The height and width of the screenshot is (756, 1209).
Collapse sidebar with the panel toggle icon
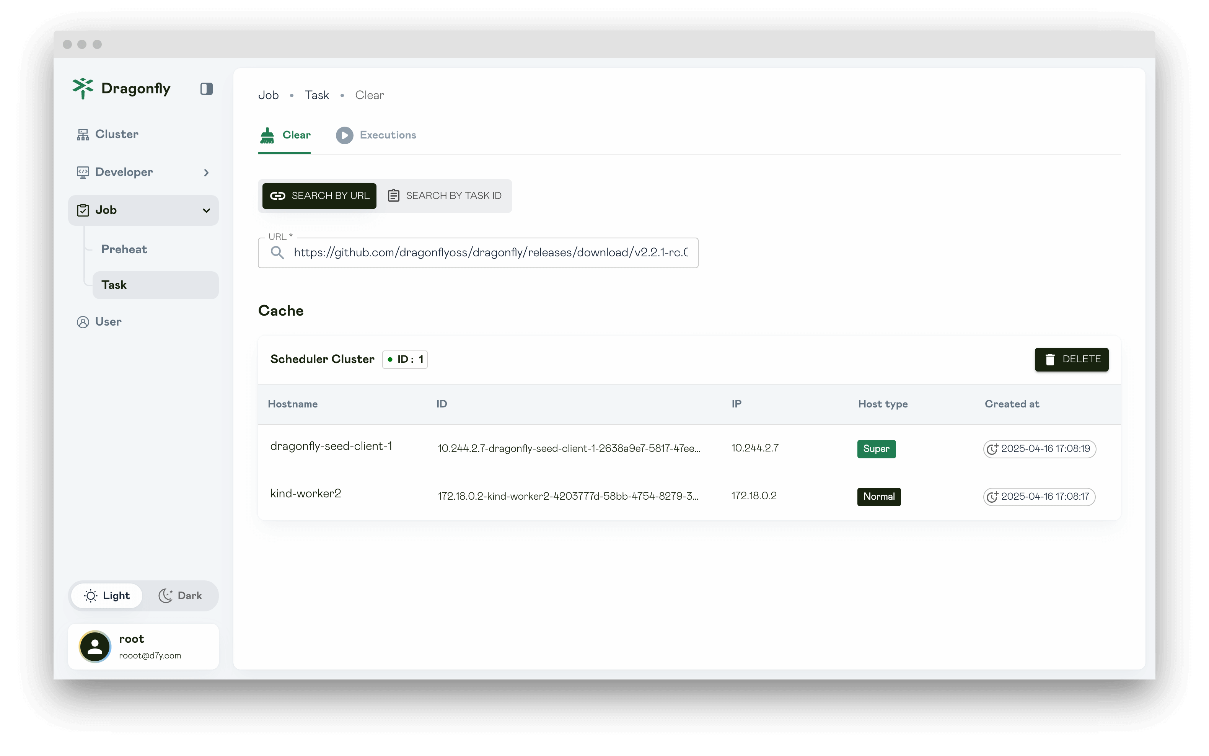(207, 88)
